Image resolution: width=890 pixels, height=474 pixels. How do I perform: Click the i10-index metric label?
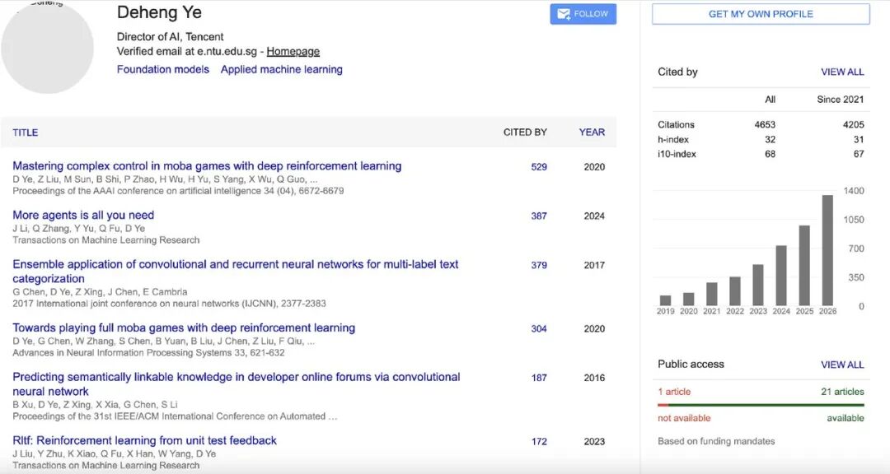pos(677,154)
